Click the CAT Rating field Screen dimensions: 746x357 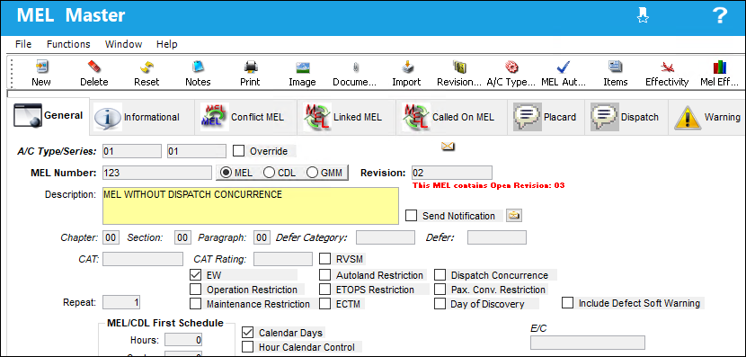[283, 259]
